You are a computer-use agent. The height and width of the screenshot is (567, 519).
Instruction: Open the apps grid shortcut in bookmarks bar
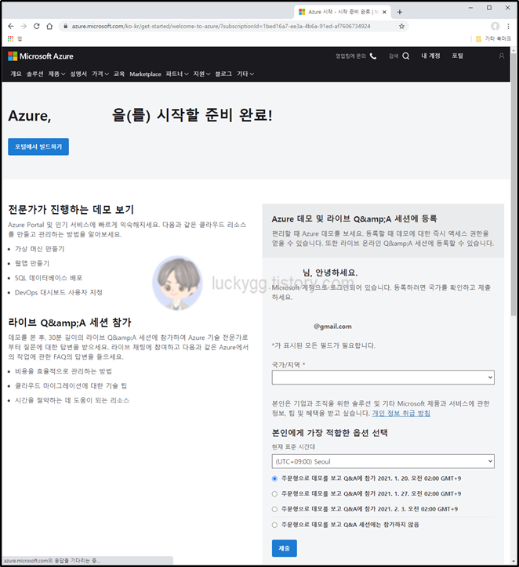click(10, 38)
